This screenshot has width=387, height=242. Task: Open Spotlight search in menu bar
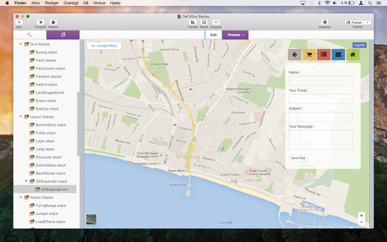[370, 3]
